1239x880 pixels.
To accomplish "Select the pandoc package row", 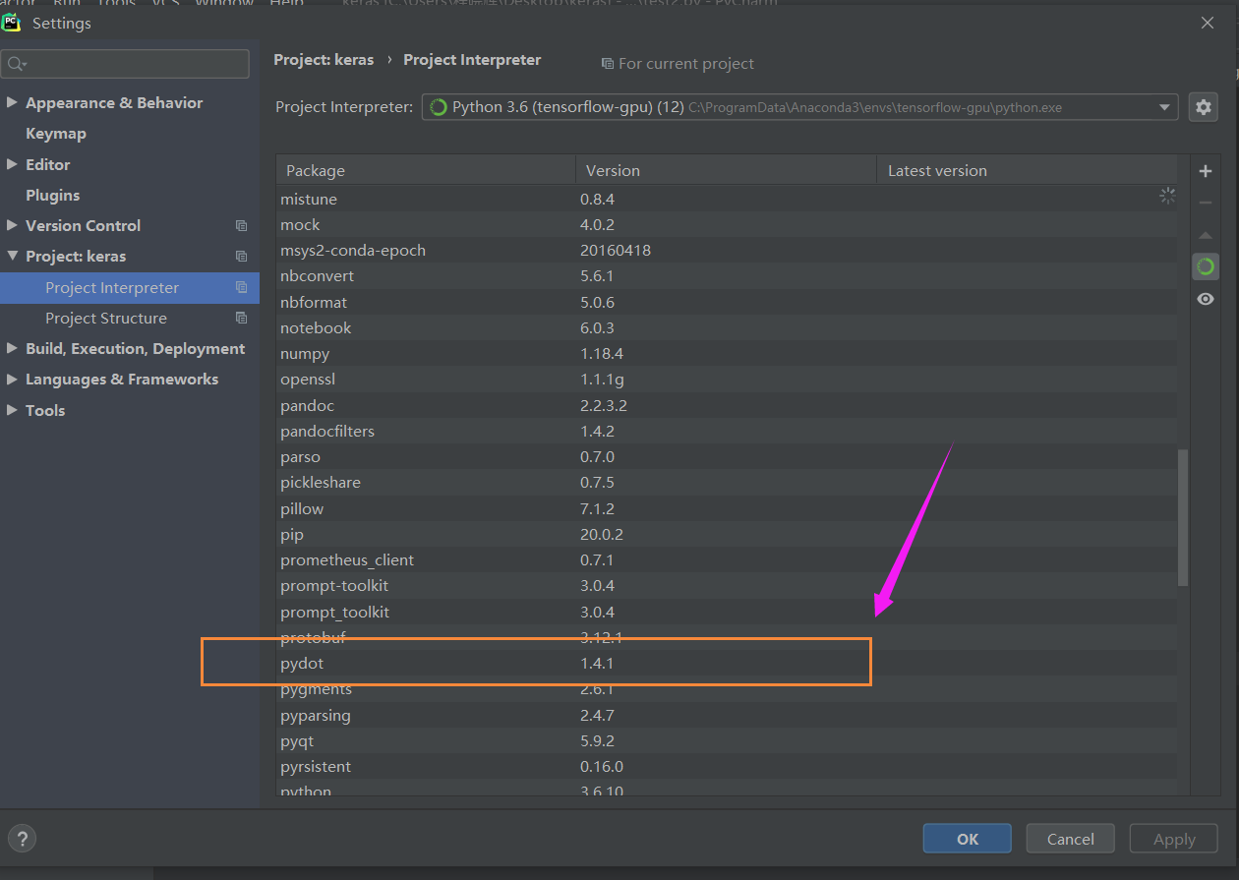I will click(x=727, y=405).
